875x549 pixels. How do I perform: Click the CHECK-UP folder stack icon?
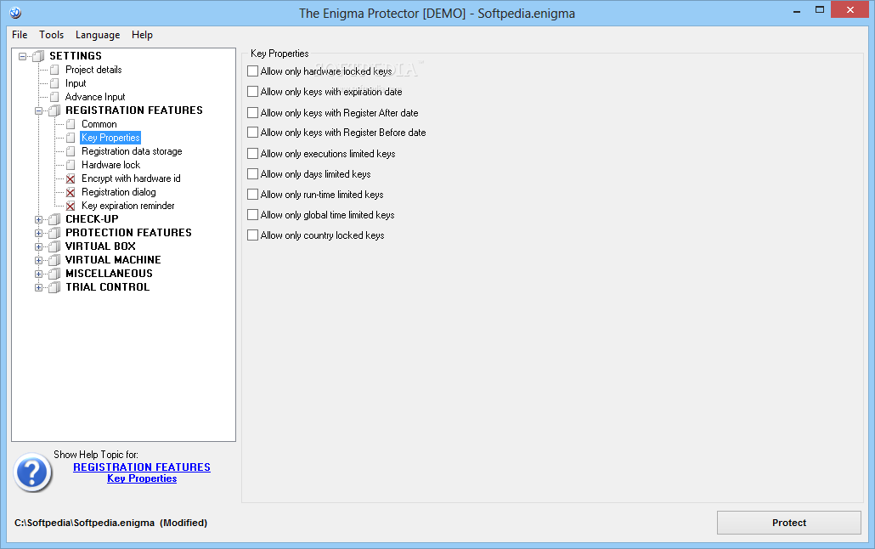point(54,219)
